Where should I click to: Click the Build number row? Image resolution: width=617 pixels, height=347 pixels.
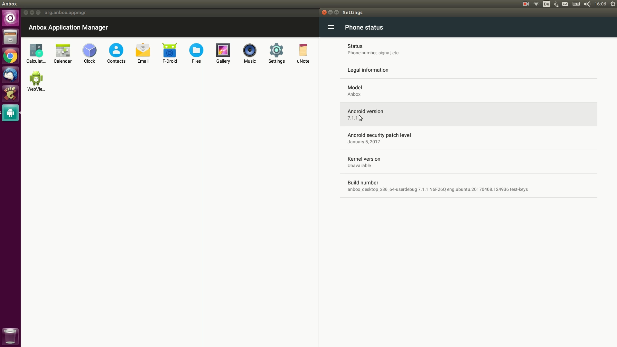tap(468, 186)
